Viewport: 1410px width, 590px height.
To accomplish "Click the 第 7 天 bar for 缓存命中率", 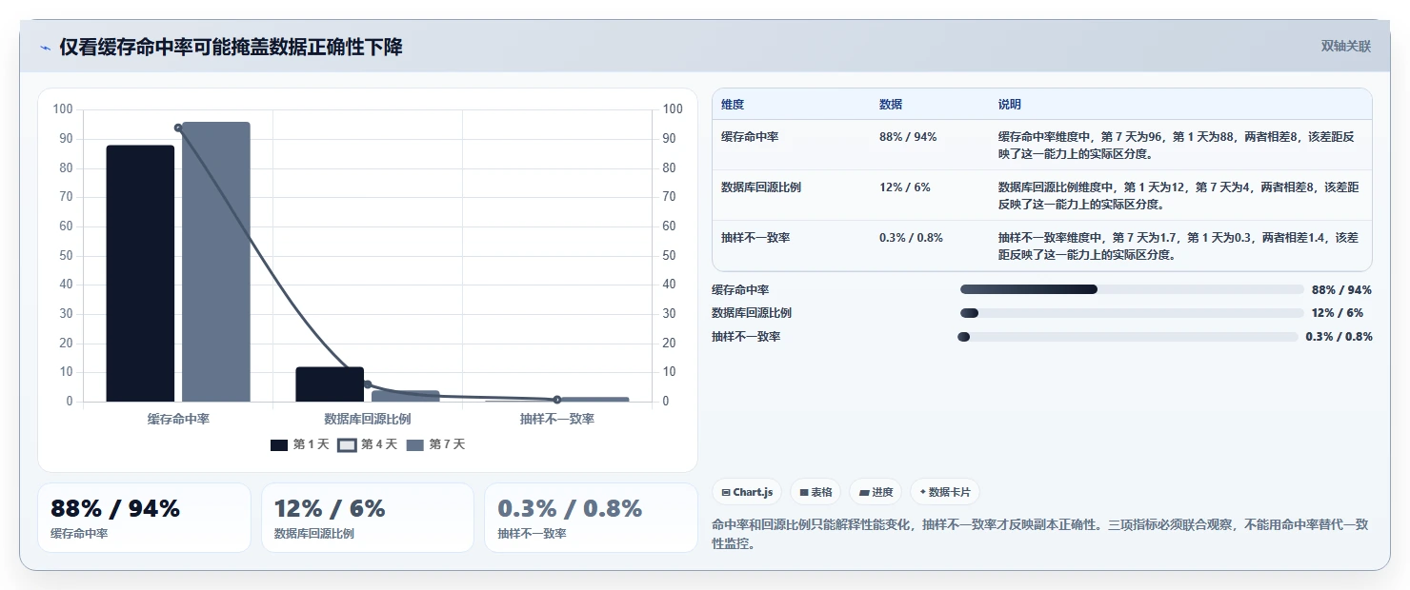I will [x=216, y=262].
